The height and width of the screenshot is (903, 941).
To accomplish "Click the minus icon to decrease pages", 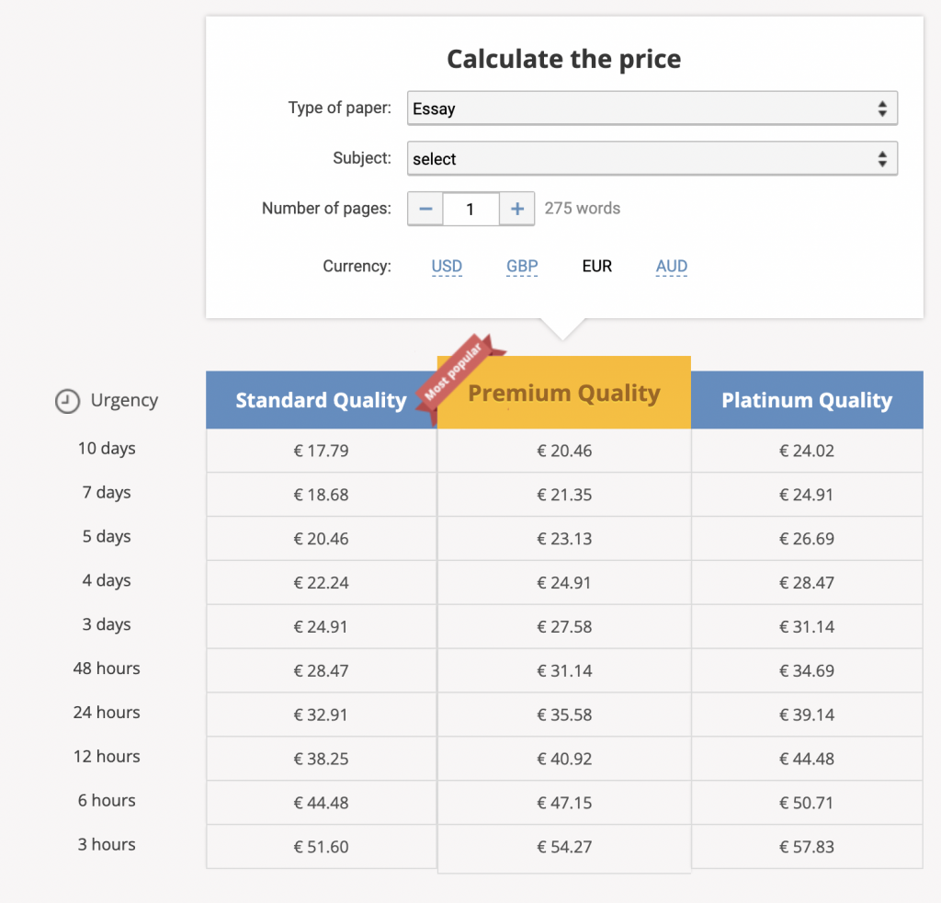I will [x=425, y=209].
